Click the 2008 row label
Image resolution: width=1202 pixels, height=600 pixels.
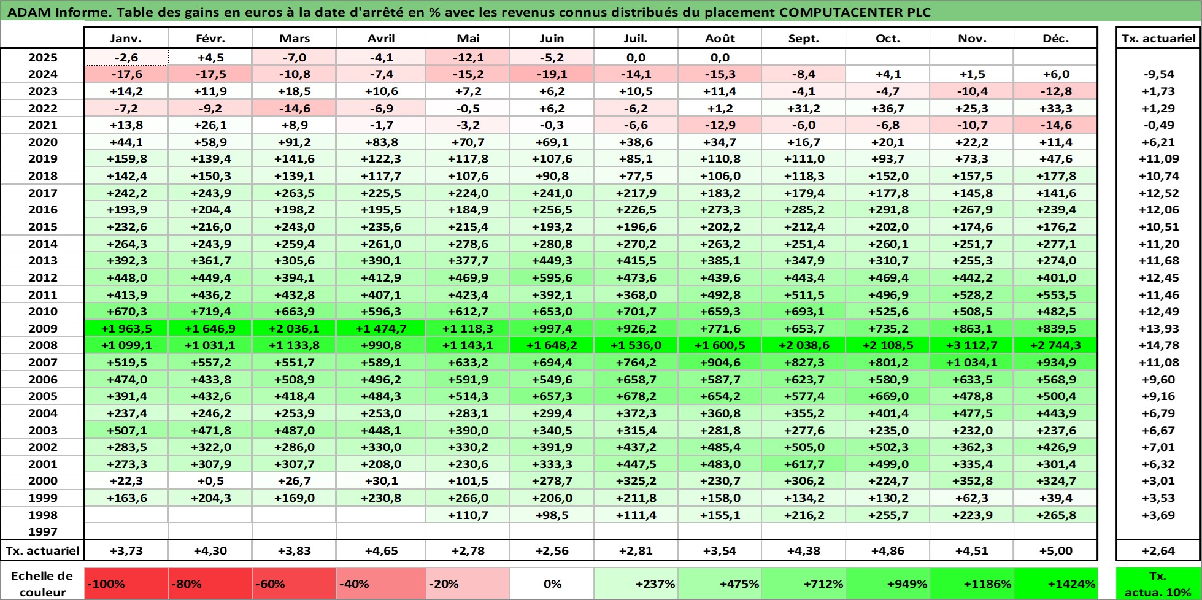coord(42,345)
